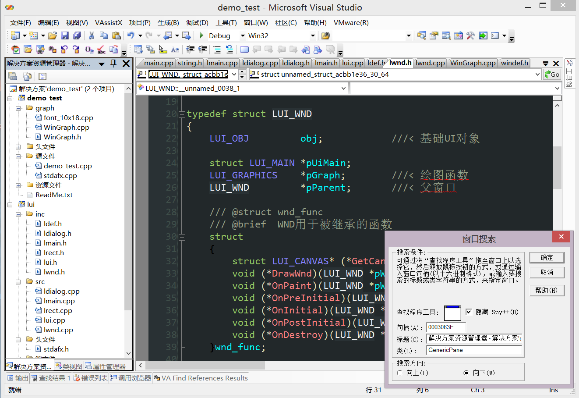The width and height of the screenshot is (579, 398).
Task: Click 取消 button in 窗口搜索 dialog
Action: coord(547,272)
